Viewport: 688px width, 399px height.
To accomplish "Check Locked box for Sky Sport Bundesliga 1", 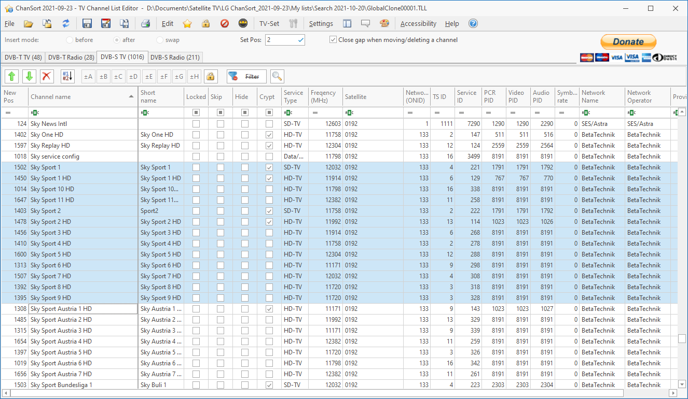I will [196, 385].
